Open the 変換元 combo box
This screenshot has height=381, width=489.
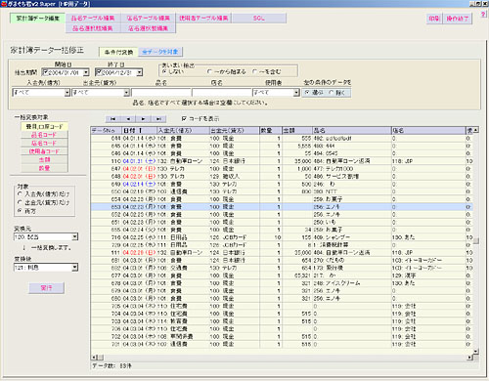point(75,236)
